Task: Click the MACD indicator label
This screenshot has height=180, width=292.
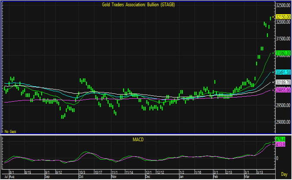Action: tap(138, 140)
